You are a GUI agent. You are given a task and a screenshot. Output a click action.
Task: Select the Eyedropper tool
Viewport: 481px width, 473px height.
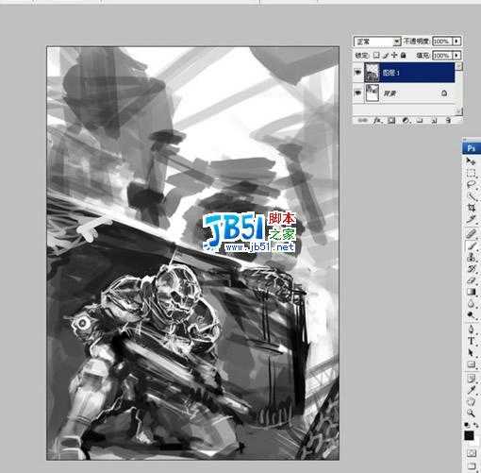[x=471, y=390]
